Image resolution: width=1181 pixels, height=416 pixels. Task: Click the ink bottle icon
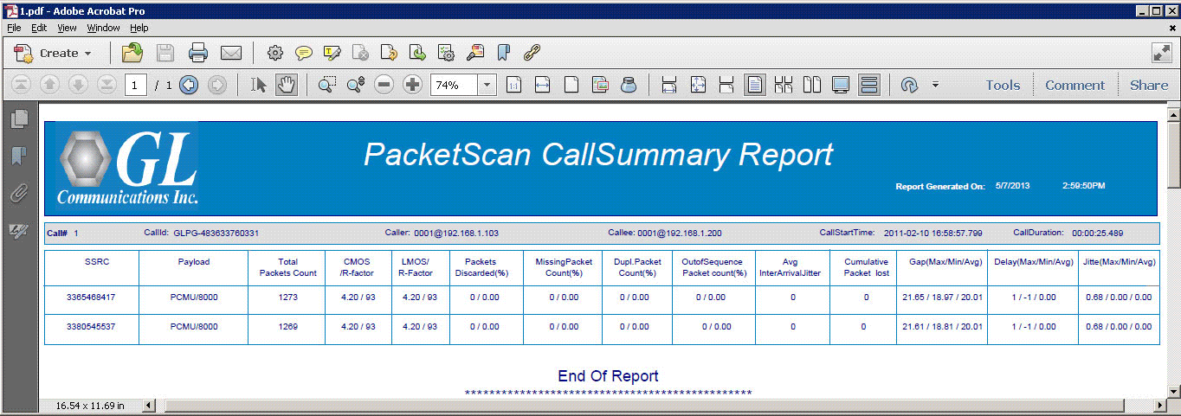coord(629,85)
